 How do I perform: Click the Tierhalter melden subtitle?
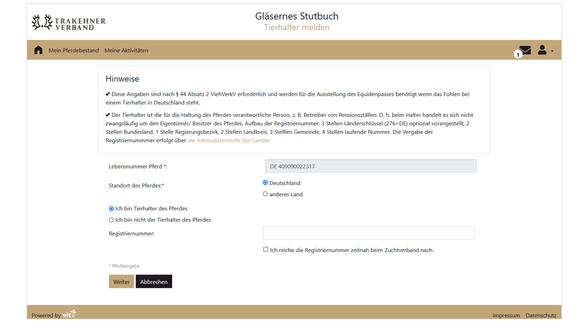(297, 28)
